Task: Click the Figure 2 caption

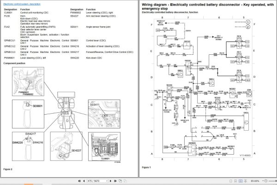Action: pos(8,169)
